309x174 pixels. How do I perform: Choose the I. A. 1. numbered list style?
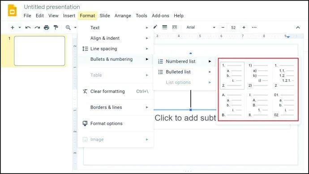coord(258,105)
